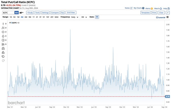Select the bar/line drawing tool icon

click(3, 24)
